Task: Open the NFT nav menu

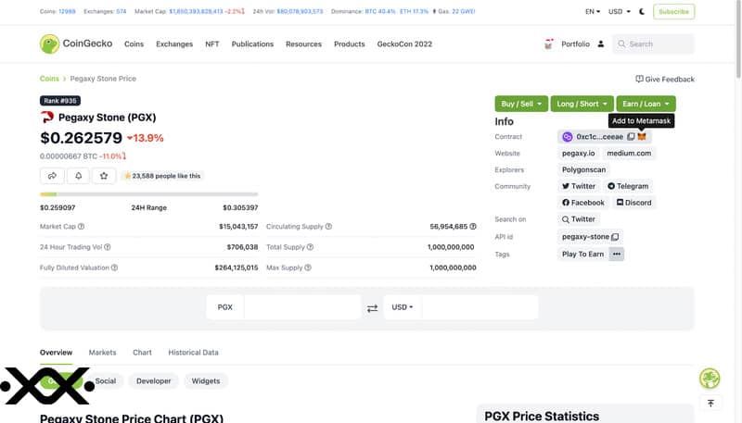Action: (212, 44)
